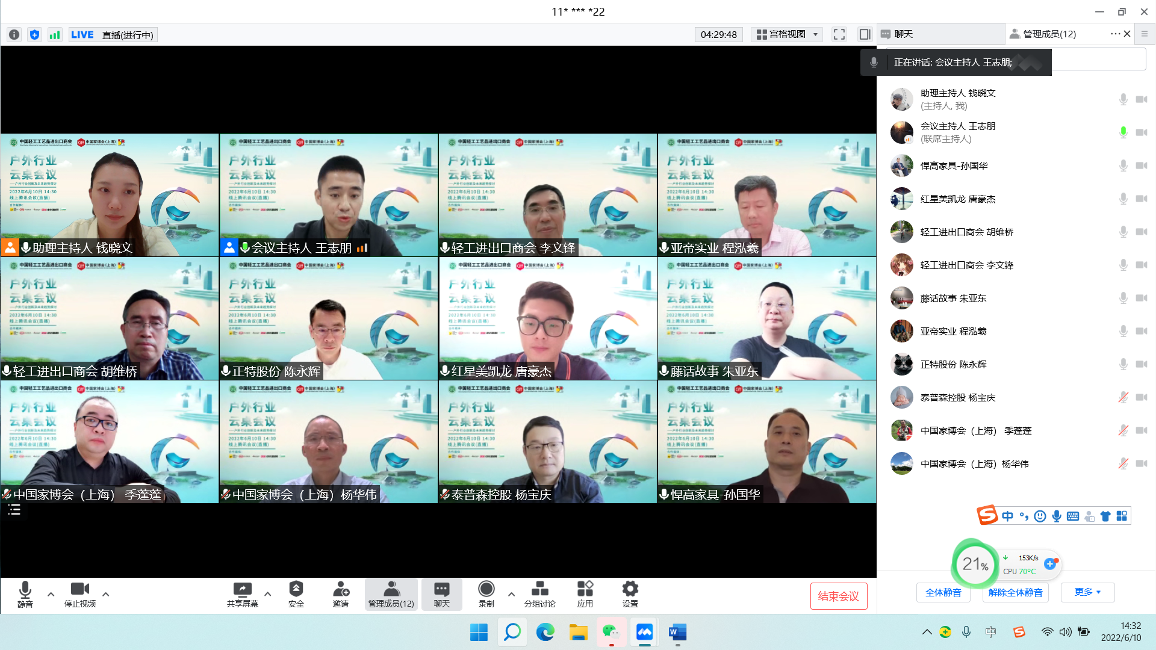This screenshot has height=650, width=1156.
Task: Open 管理成员(12) in bottom toolbar
Action: pos(391,593)
